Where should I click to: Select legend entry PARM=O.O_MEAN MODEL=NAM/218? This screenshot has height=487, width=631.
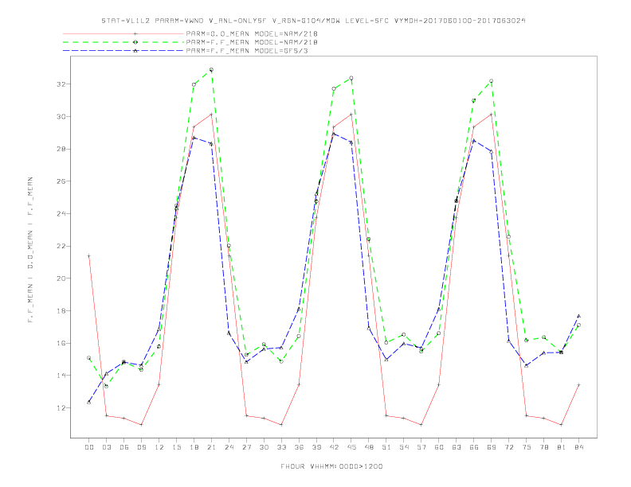252,33
